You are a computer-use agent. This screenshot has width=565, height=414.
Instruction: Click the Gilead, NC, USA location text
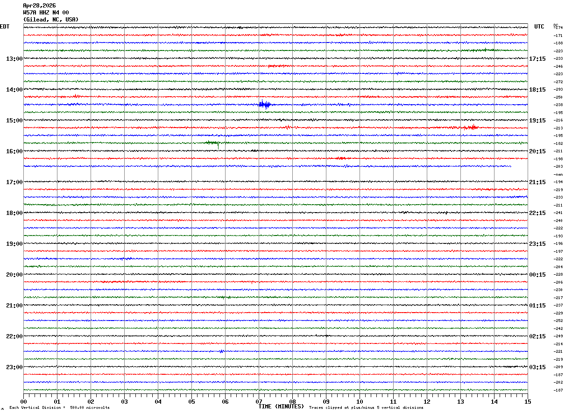pyautogui.click(x=51, y=20)
